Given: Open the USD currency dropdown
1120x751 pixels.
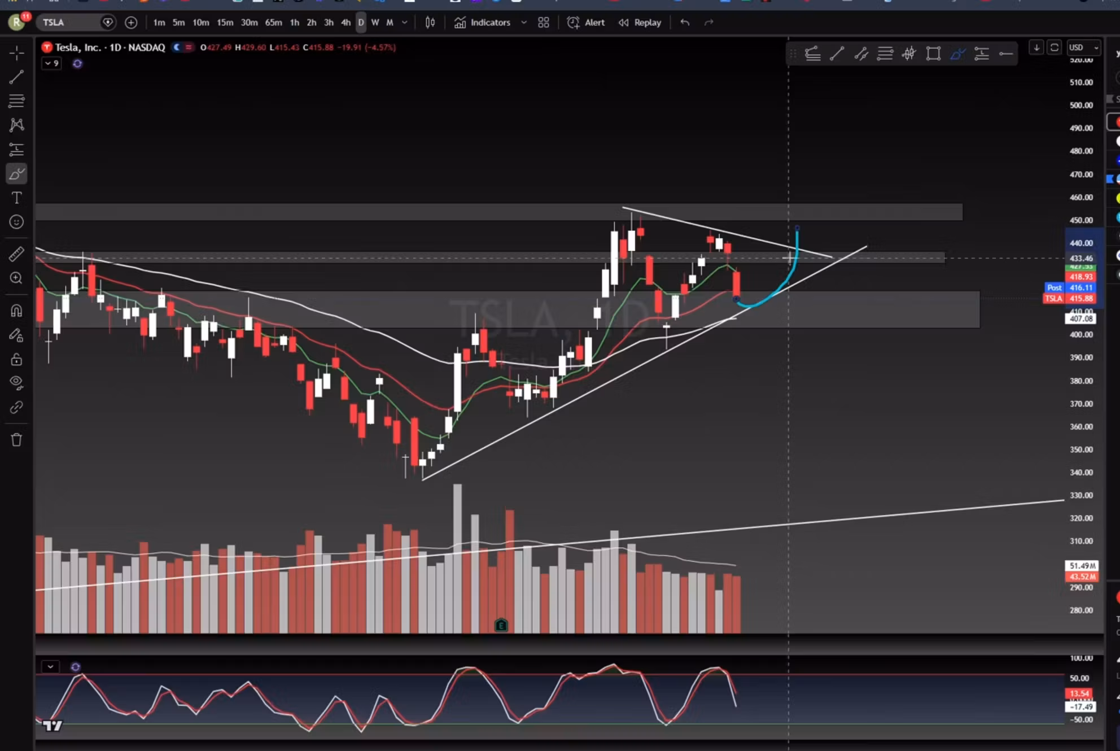Looking at the screenshot, I should click(x=1084, y=47).
